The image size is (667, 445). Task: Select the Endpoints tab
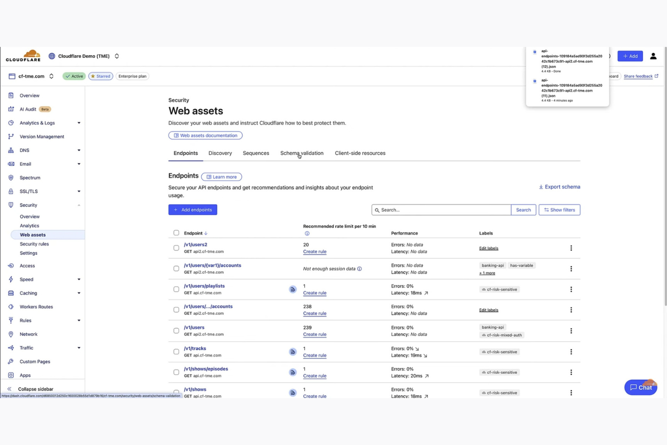pyautogui.click(x=186, y=153)
